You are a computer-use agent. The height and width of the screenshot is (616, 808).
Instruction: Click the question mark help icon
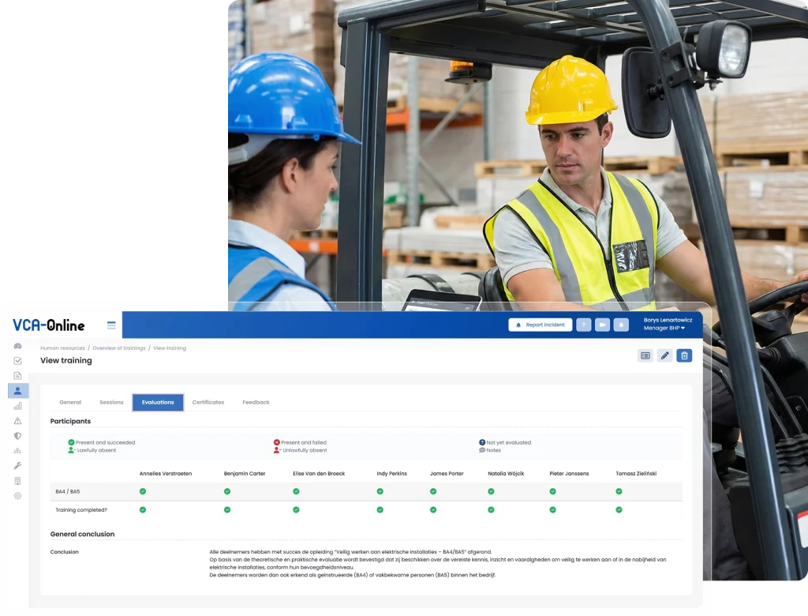coord(583,325)
